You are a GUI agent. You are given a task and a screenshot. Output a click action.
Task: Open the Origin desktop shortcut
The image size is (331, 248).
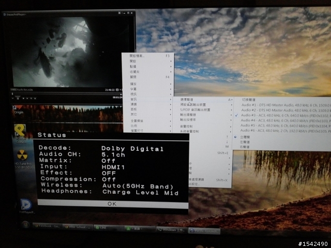(19, 110)
